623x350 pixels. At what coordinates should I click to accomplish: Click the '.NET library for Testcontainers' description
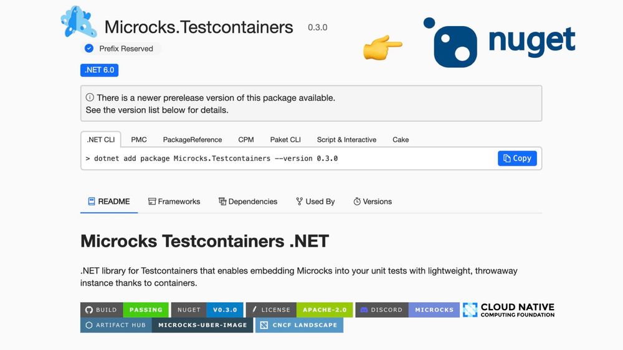point(299,277)
